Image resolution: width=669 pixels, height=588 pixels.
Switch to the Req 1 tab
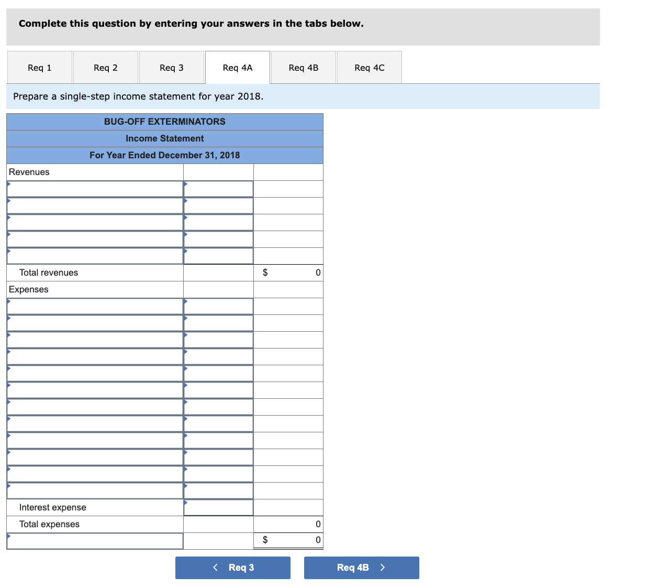coord(40,68)
